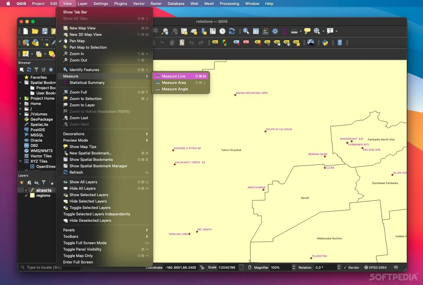The height and width of the screenshot is (285, 423).
Task: Click the New GeoPackage Layer globe icon
Action: [x=35, y=43]
